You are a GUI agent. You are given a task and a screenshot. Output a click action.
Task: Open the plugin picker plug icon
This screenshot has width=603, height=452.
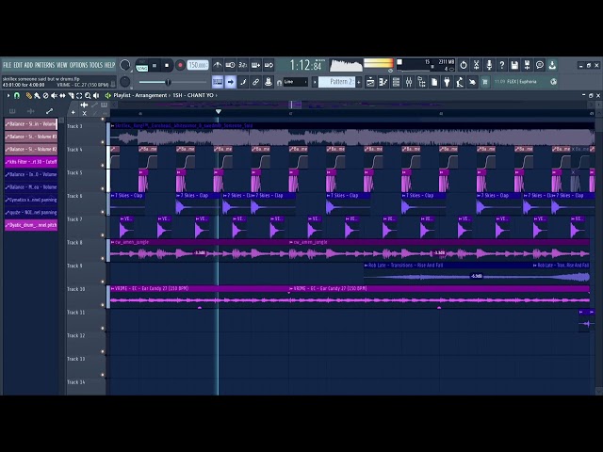click(x=447, y=82)
